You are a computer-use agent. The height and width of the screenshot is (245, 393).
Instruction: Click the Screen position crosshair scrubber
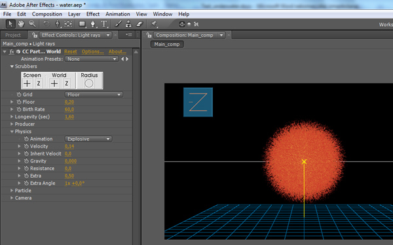(27, 84)
